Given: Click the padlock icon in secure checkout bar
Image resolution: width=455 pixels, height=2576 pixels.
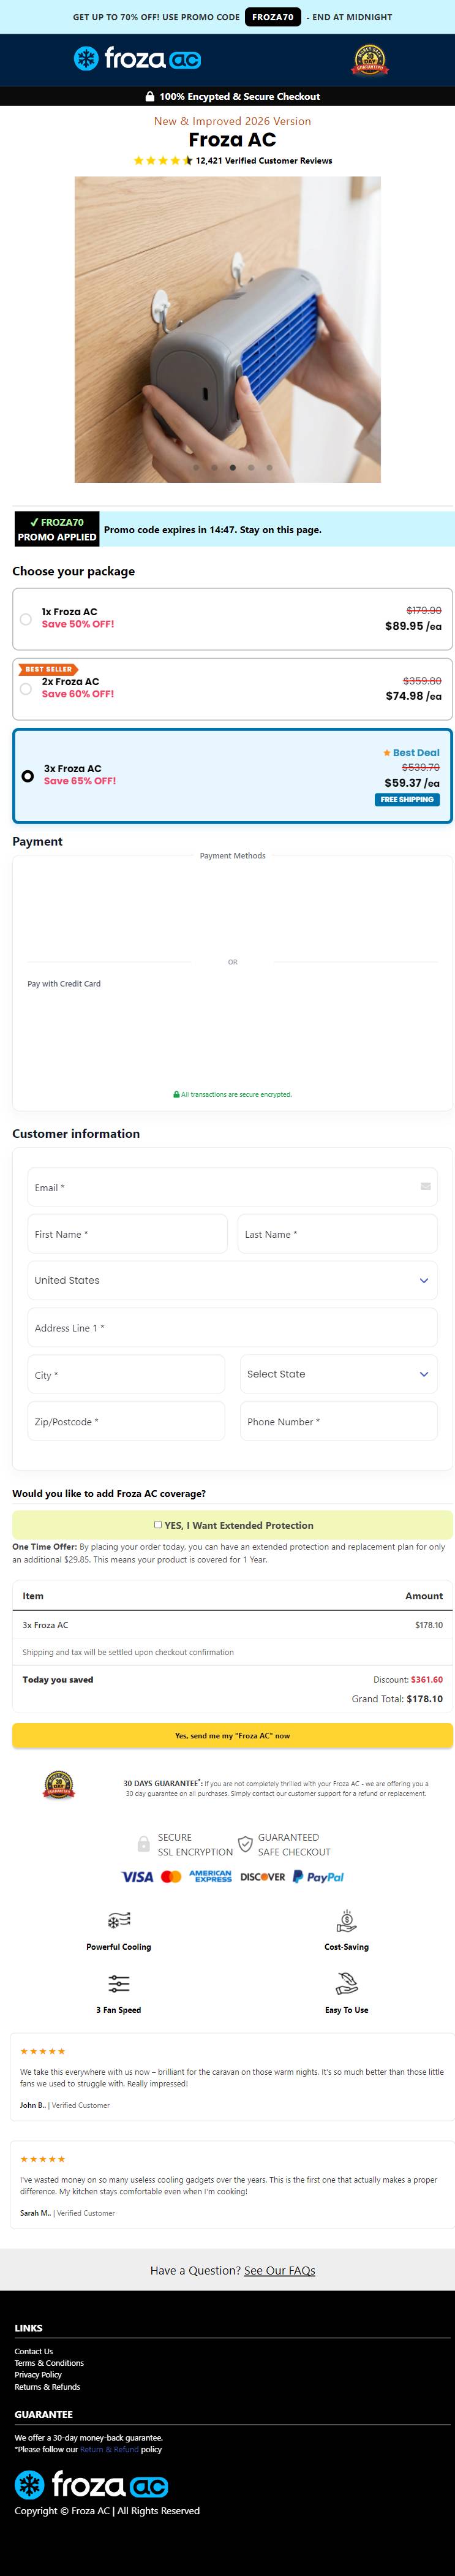Looking at the screenshot, I should [150, 97].
